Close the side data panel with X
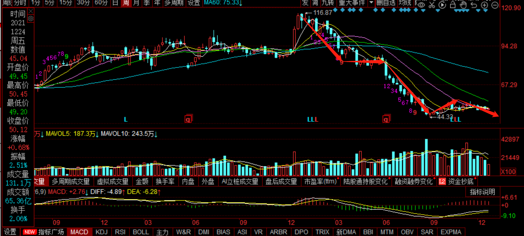Viewport: 524px width, 236px height. click(30, 12)
